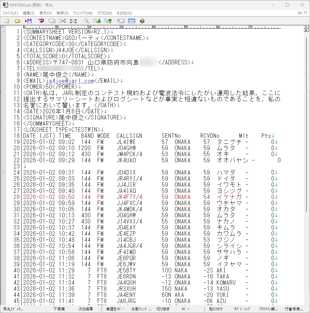
Task: Open the その他(O) menu
Action: click(124, 13)
